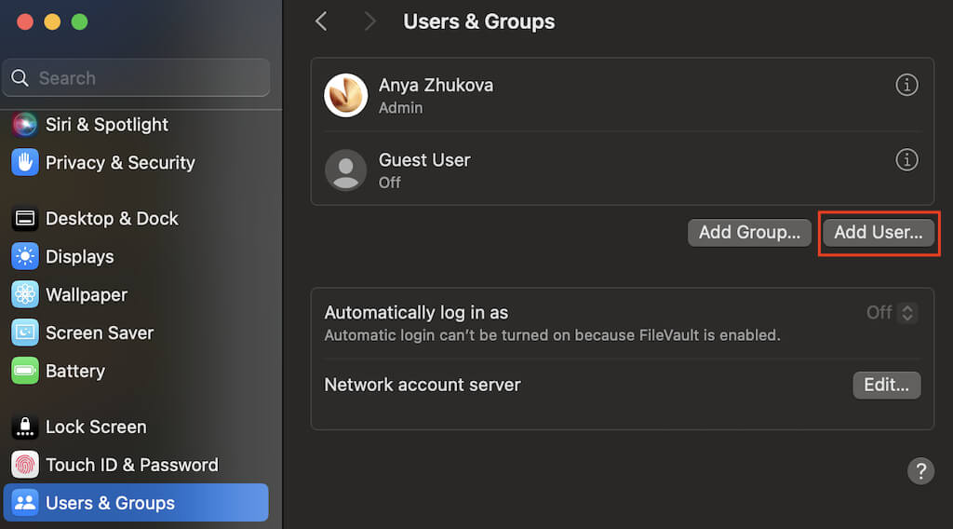953x529 pixels.
Task: Open Touch ID & Password fingerprint icon
Action: click(x=25, y=465)
